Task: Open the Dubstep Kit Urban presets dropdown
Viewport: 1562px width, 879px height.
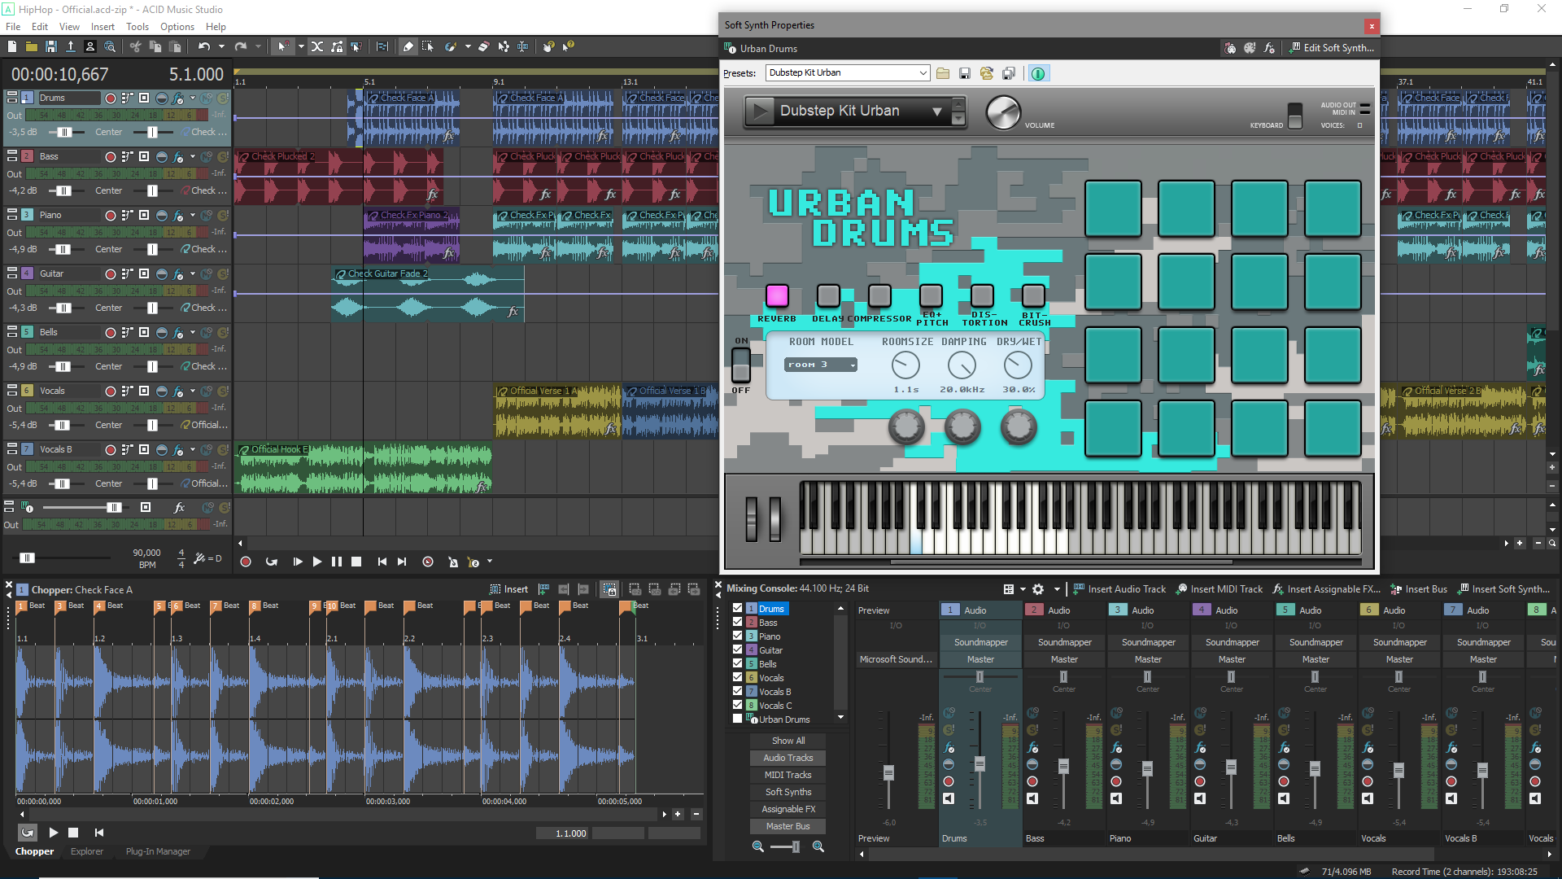Action: (x=922, y=73)
